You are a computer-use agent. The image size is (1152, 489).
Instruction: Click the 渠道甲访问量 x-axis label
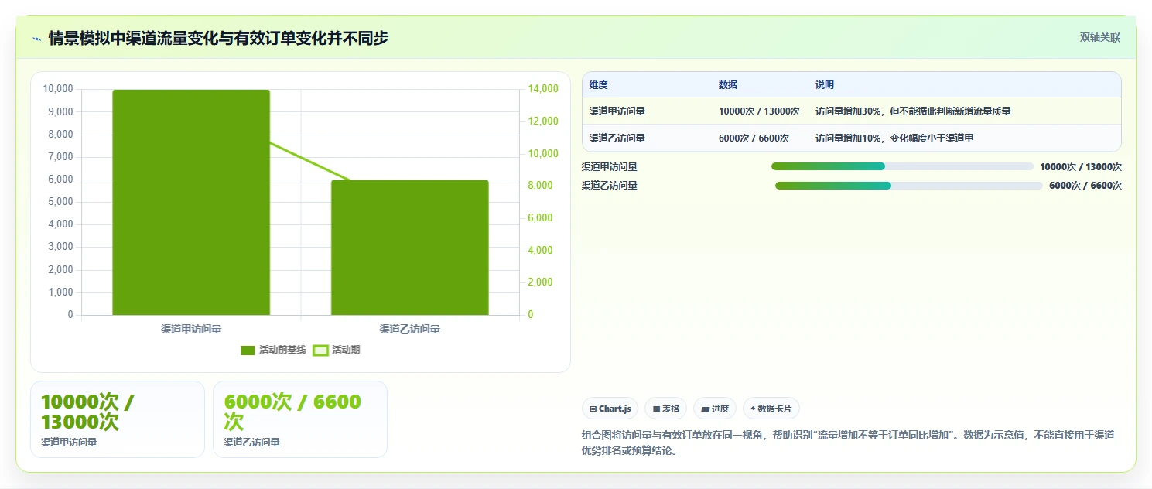[x=191, y=329]
